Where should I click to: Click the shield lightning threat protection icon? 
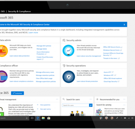click(69, 77)
